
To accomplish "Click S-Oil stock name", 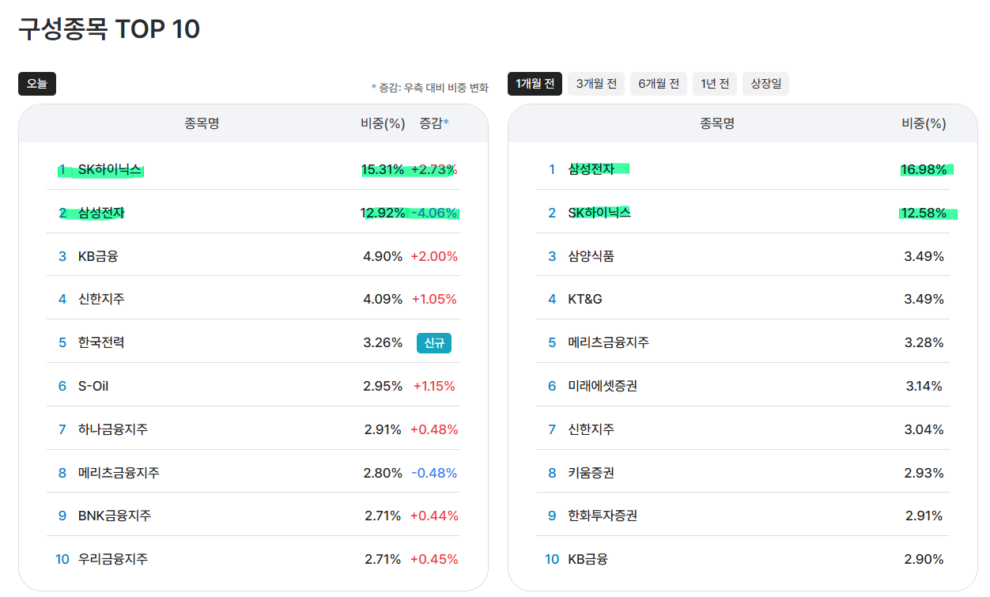I will click(95, 387).
